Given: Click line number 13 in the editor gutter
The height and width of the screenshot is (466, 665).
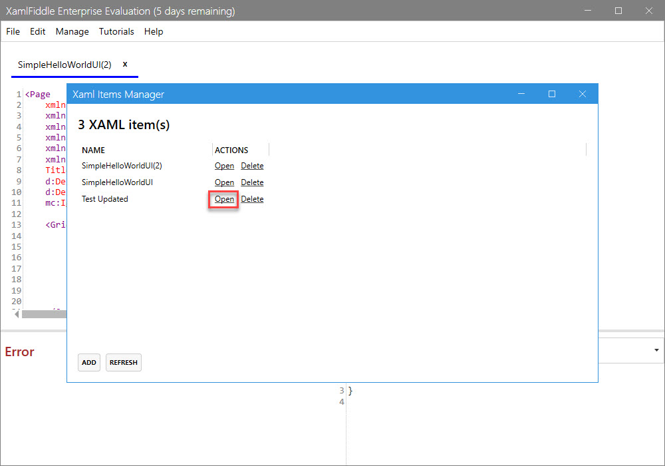Looking at the screenshot, I should pyautogui.click(x=16, y=224).
